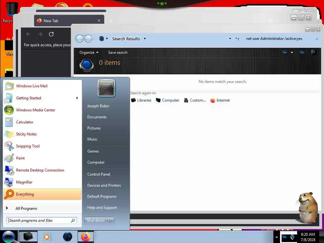Click the Start orb on taskbar
Screen dimensions: 324x243
(x=8, y=237)
